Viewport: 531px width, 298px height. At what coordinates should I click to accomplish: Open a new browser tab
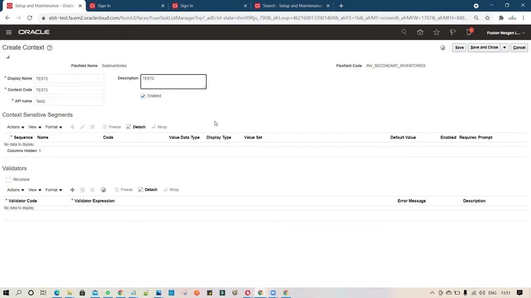(341, 6)
